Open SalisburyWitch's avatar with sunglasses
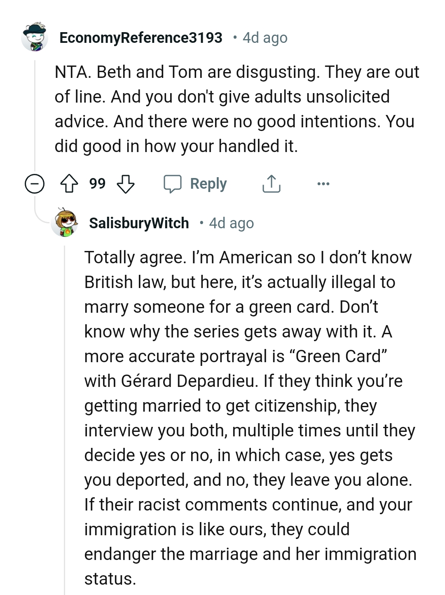The height and width of the screenshot is (595, 445). 65,223
